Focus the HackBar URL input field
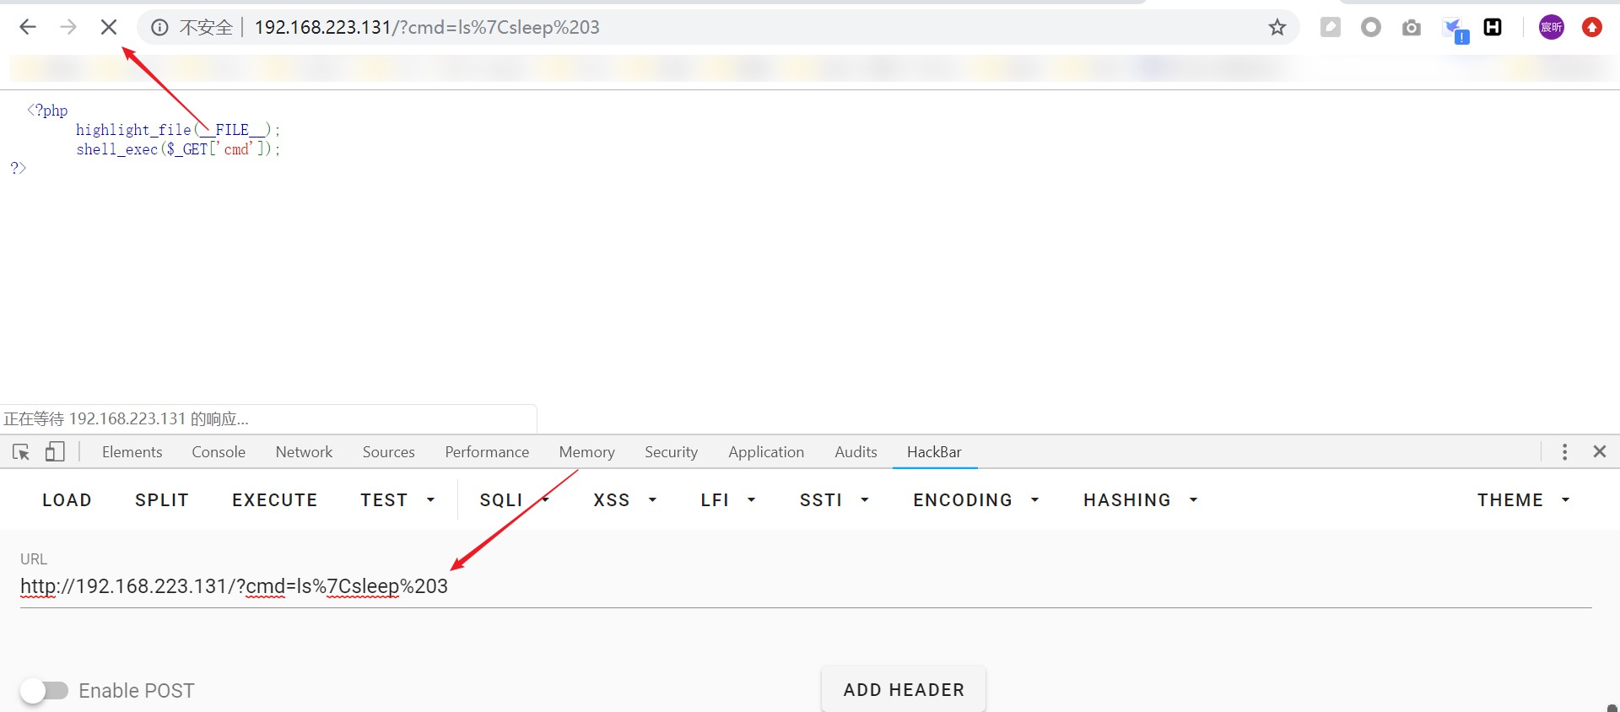 806,586
